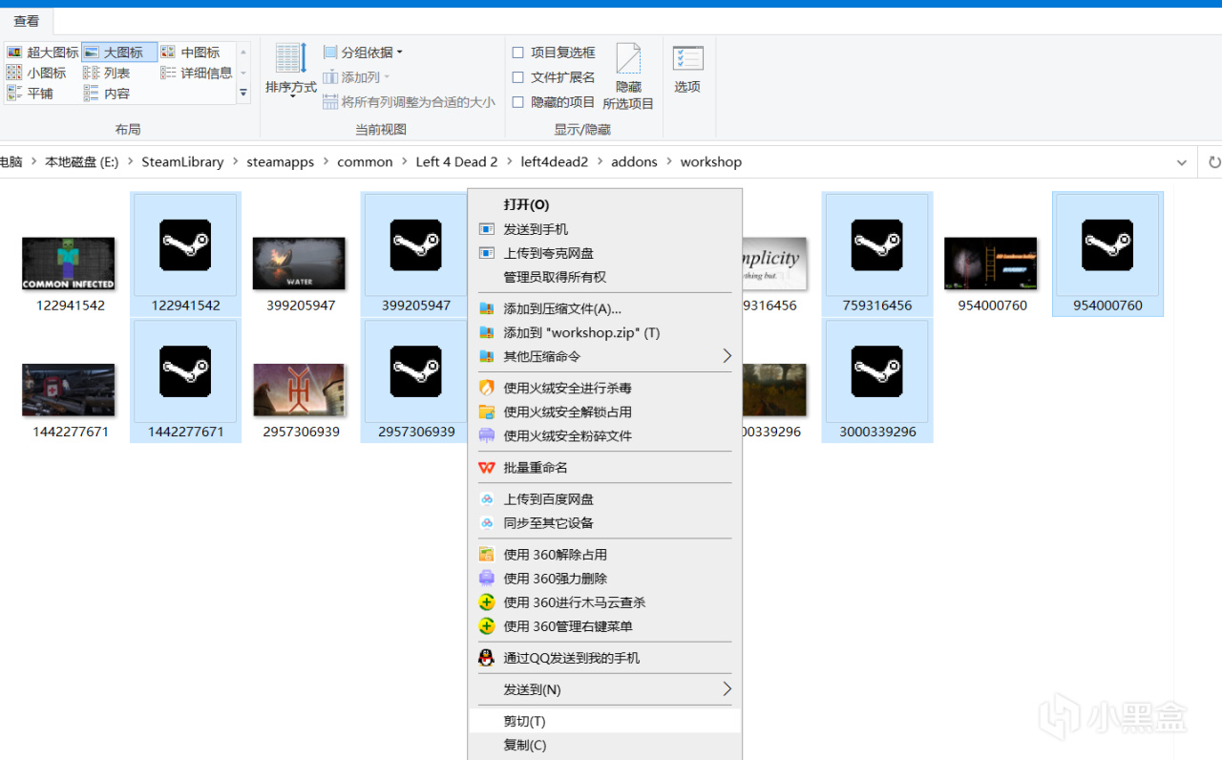Click 上传到百度网盘 menu entry

(x=604, y=498)
